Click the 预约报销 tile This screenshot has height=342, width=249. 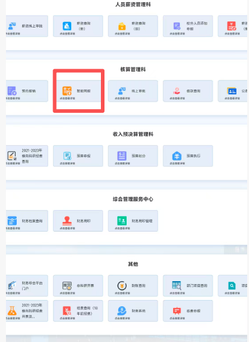coord(27,91)
